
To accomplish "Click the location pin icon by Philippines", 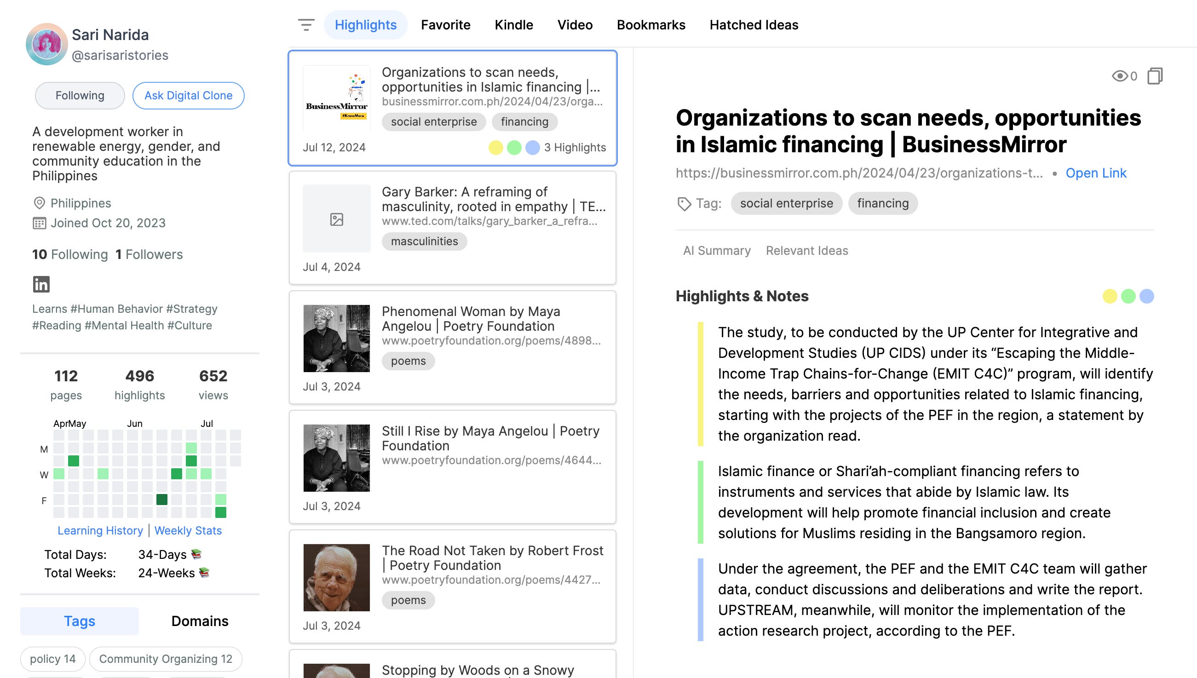I will pyautogui.click(x=39, y=203).
